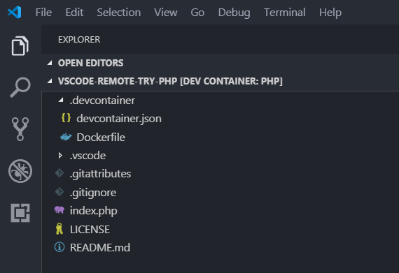Collapse the .devcontainer folder arrow
Image resolution: width=399 pixels, height=273 pixels.
point(61,101)
